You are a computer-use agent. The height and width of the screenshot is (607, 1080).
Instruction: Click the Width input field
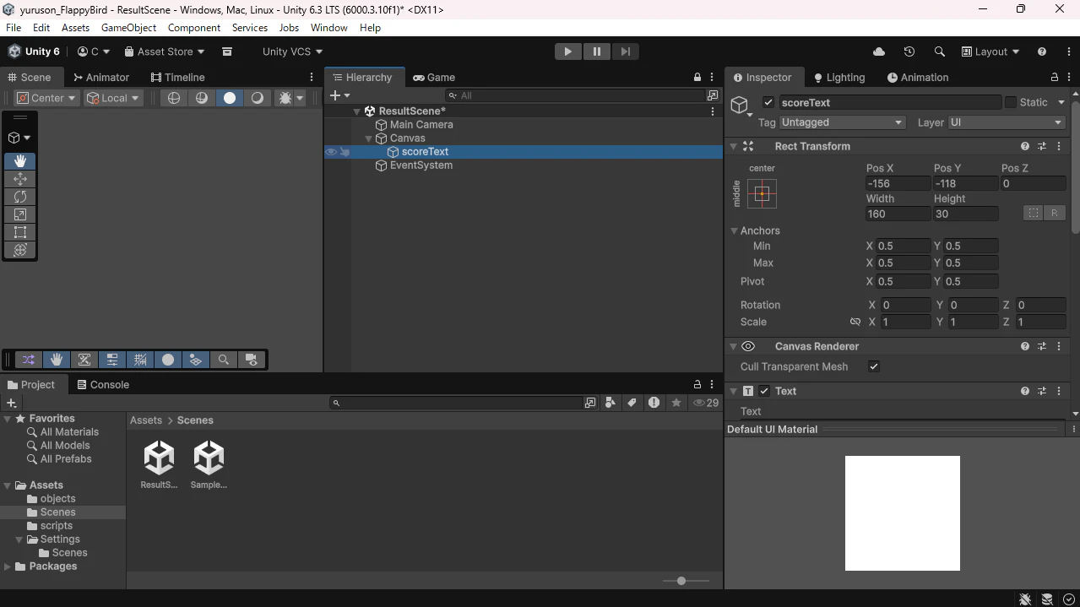point(898,214)
